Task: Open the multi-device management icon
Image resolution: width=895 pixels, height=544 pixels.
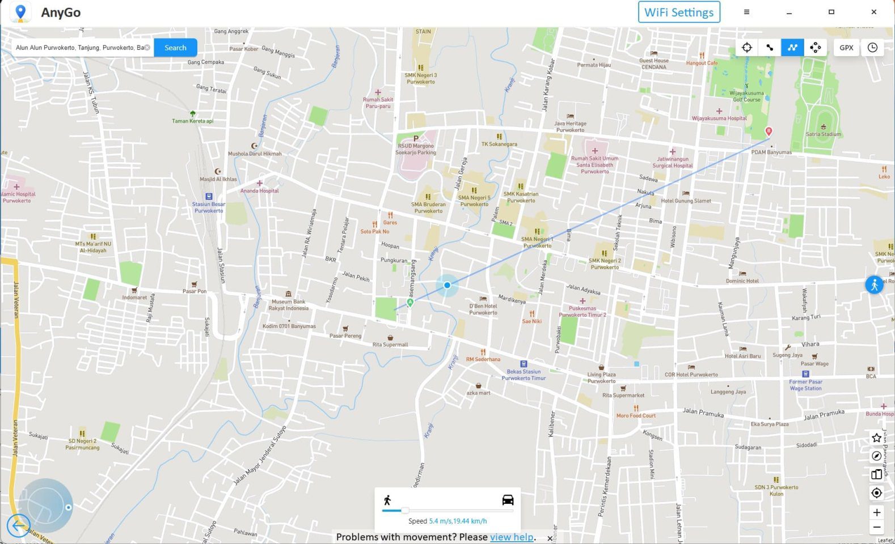Action: click(876, 474)
